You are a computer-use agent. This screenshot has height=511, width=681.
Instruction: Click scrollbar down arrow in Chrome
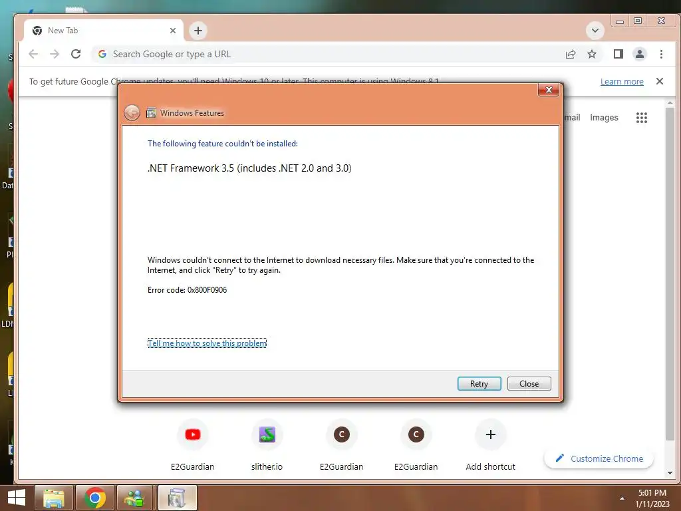tap(670, 473)
